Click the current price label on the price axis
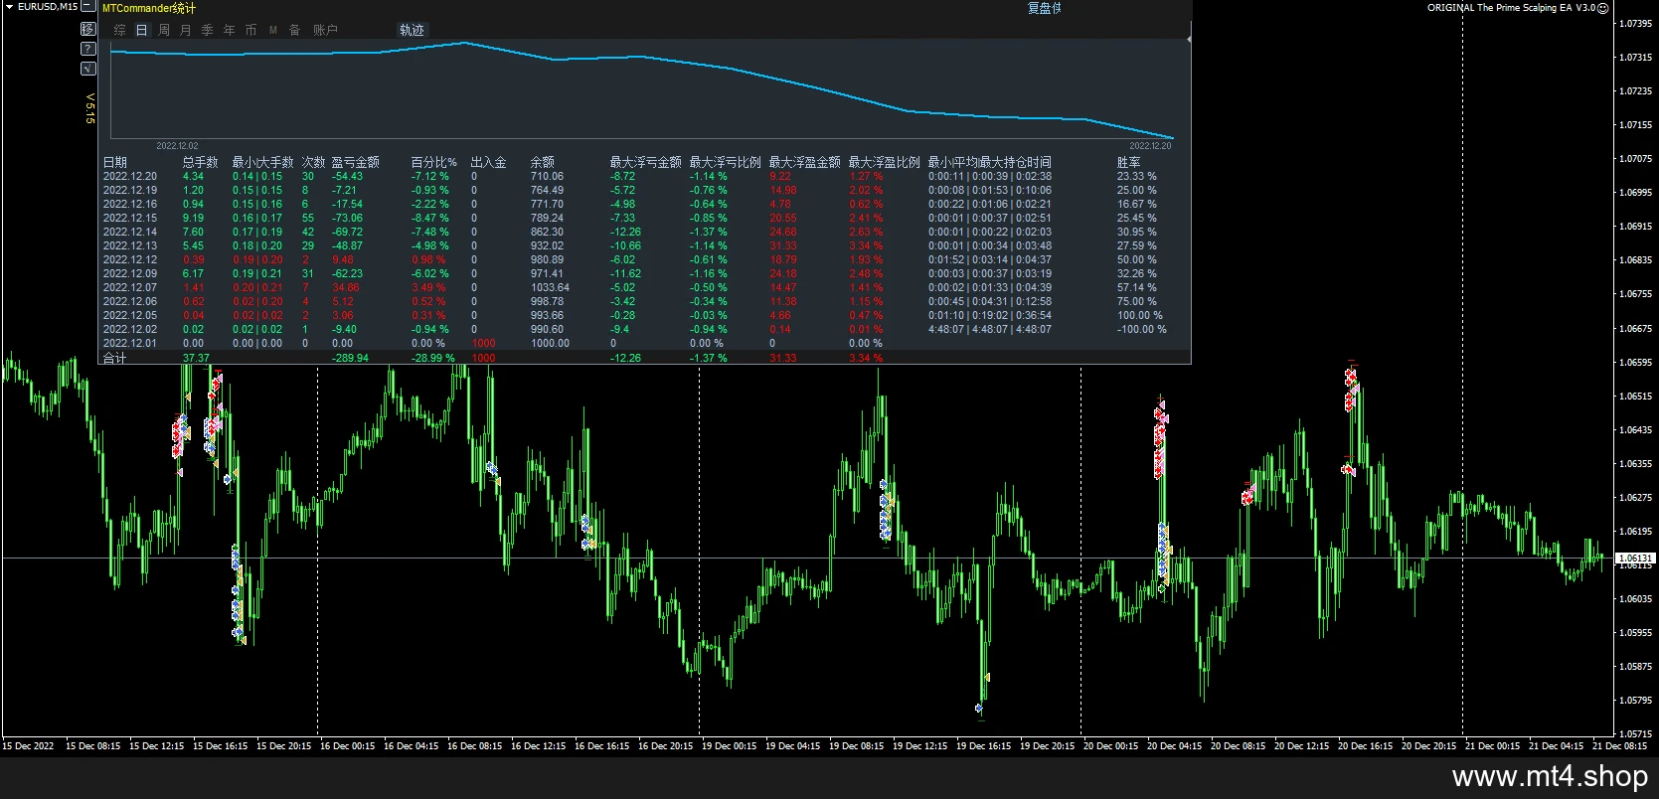This screenshot has height=799, width=1659. coord(1634,559)
